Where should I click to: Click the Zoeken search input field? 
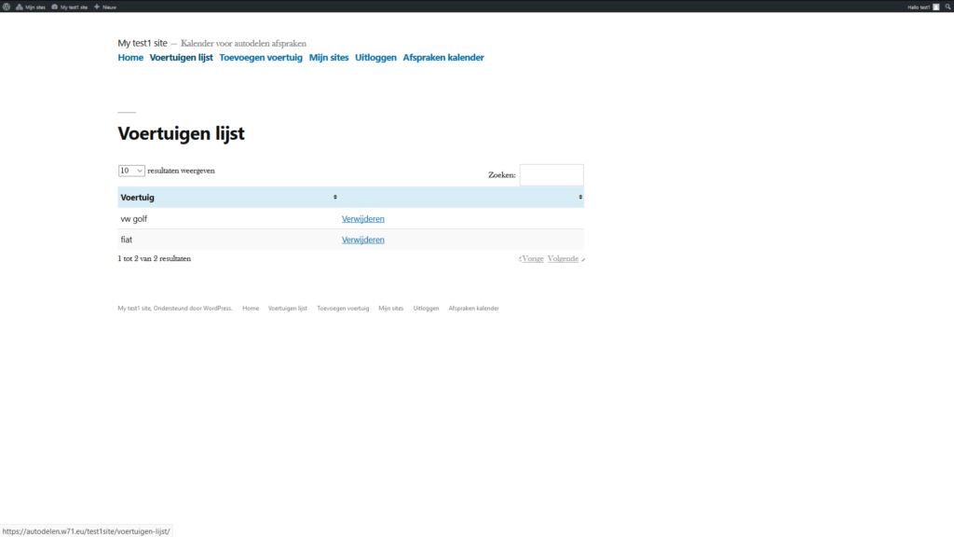[551, 174]
